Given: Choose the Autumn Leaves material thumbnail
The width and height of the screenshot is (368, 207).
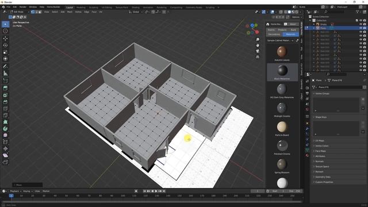Looking at the screenshot, I should point(282,51).
